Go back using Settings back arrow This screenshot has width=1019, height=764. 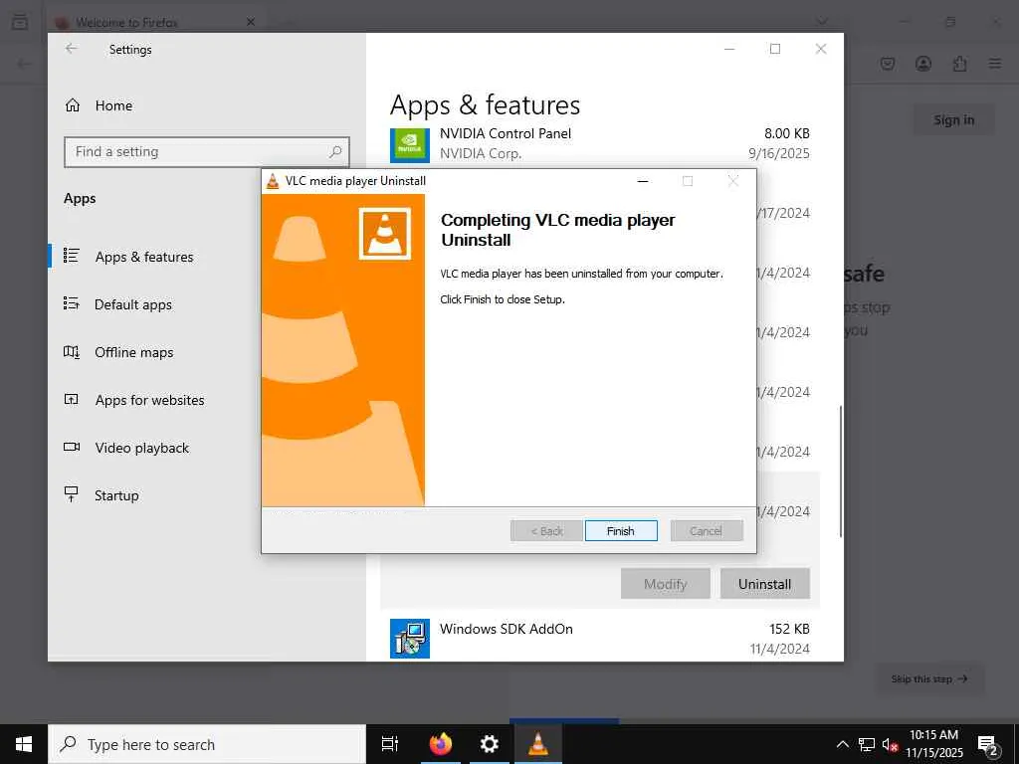coord(72,49)
